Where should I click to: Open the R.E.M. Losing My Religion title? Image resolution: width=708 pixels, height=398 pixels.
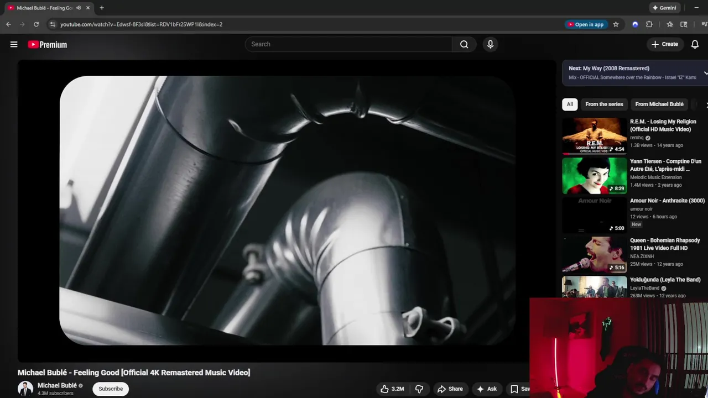click(x=663, y=125)
